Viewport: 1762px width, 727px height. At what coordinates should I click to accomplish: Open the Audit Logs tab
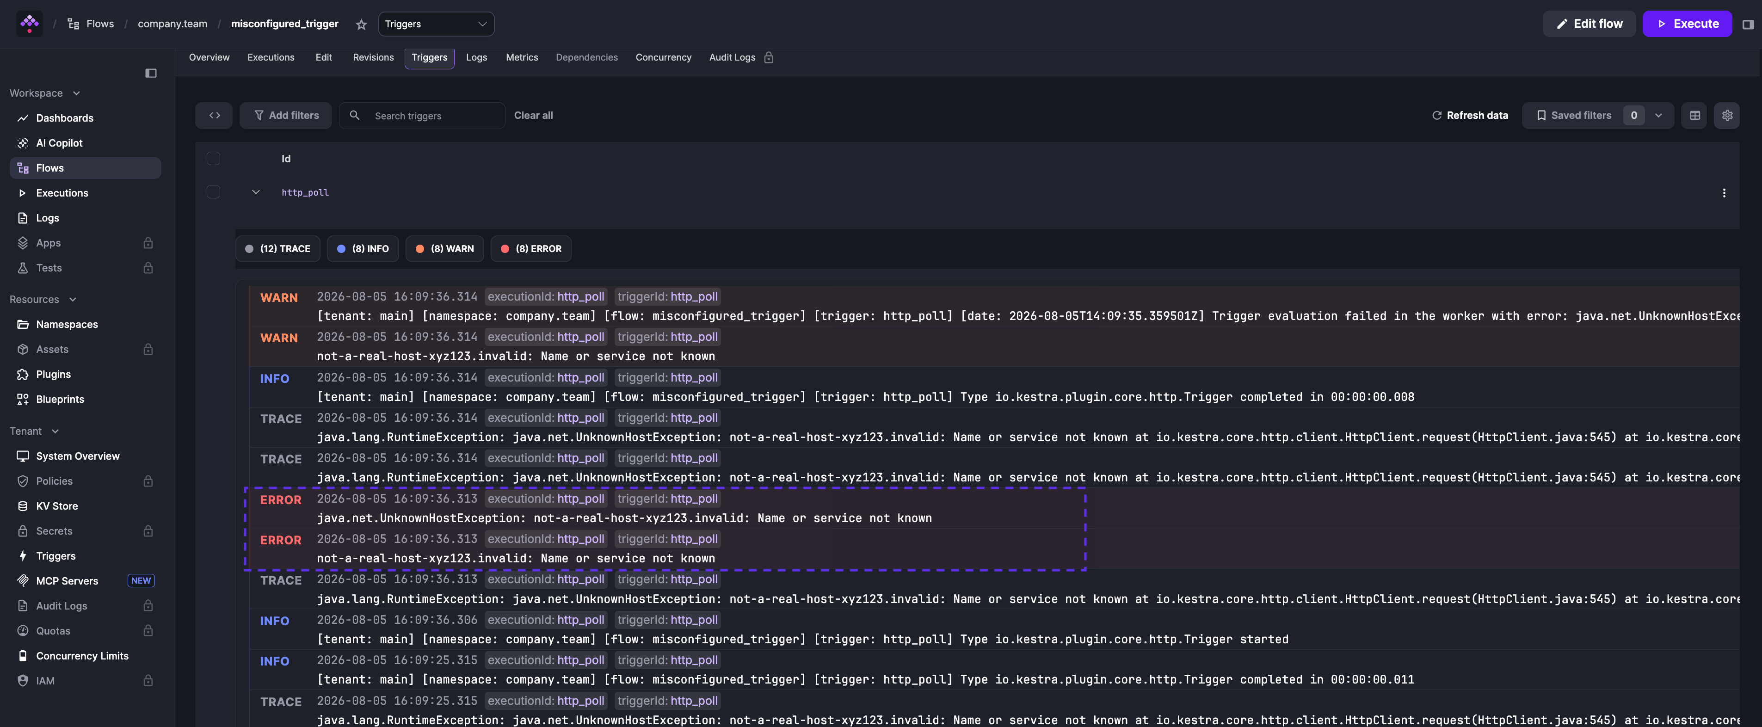point(741,57)
